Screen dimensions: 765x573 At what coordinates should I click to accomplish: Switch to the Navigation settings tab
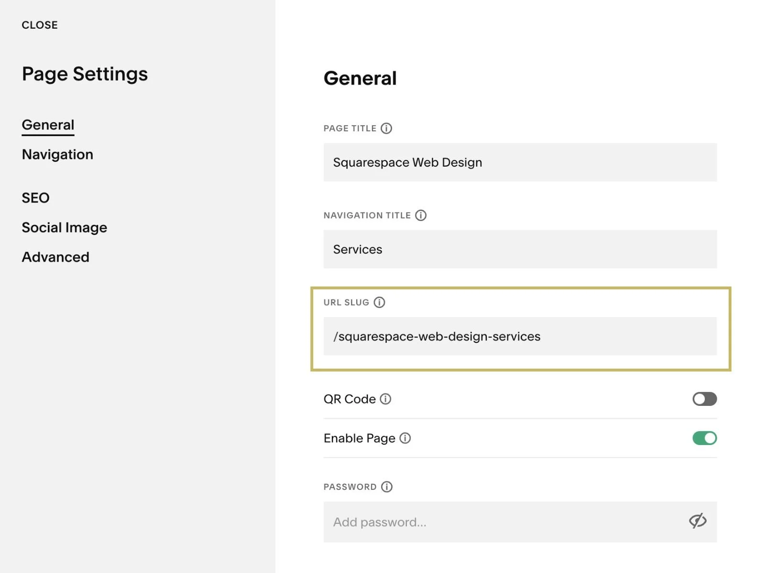pos(57,155)
